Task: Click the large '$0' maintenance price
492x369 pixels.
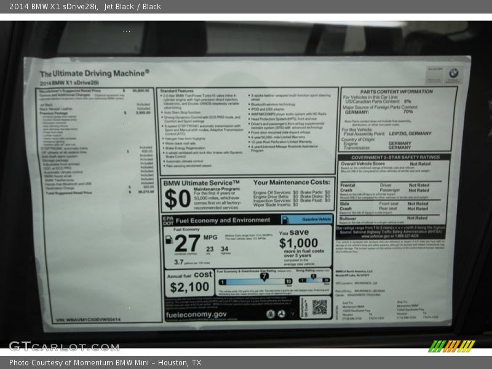Action: pyautogui.click(x=177, y=199)
